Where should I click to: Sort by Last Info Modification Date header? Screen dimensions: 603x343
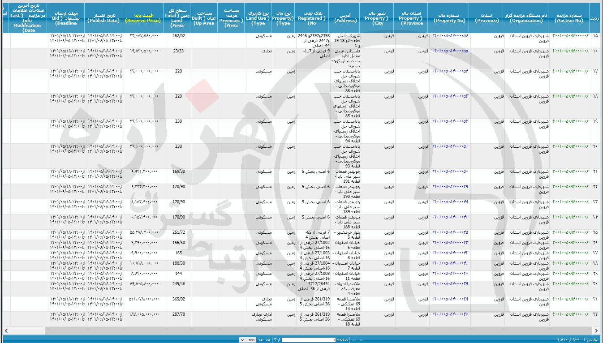coord(27,18)
